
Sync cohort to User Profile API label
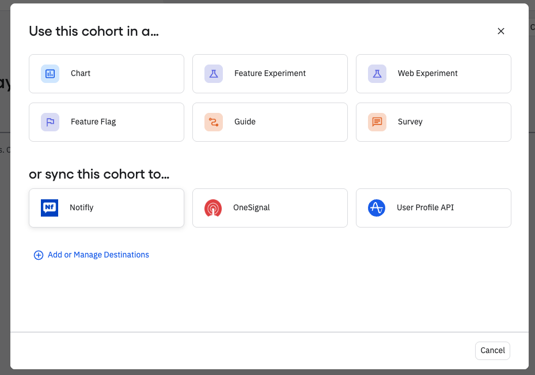point(425,207)
